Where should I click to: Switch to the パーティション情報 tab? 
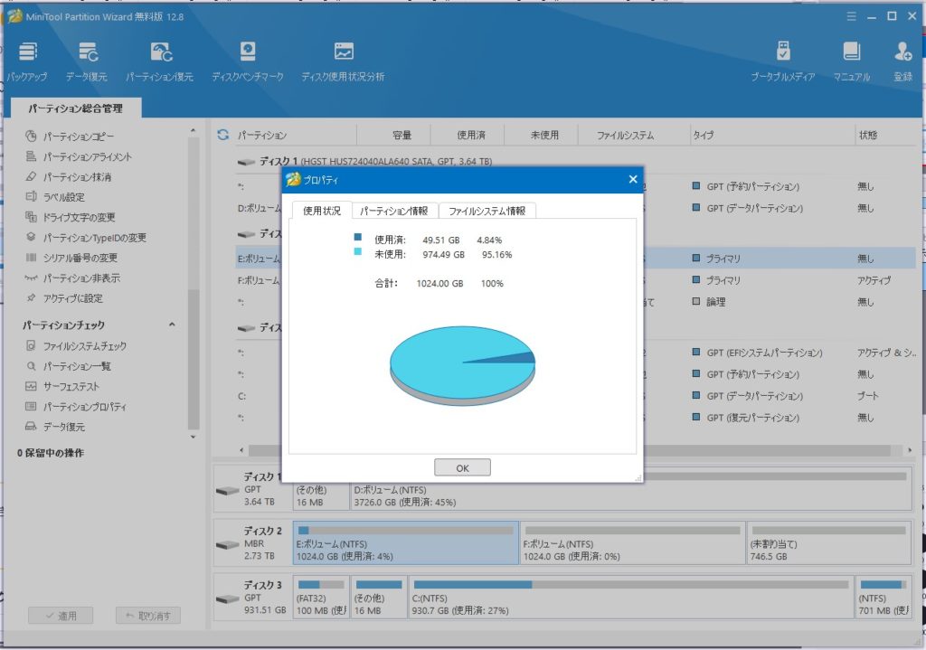point(394,211)
